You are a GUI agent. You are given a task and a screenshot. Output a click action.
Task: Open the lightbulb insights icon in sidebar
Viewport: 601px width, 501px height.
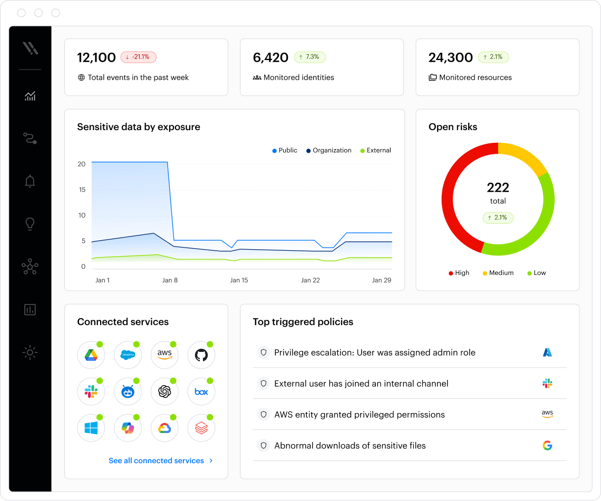[x=30, y=224]
